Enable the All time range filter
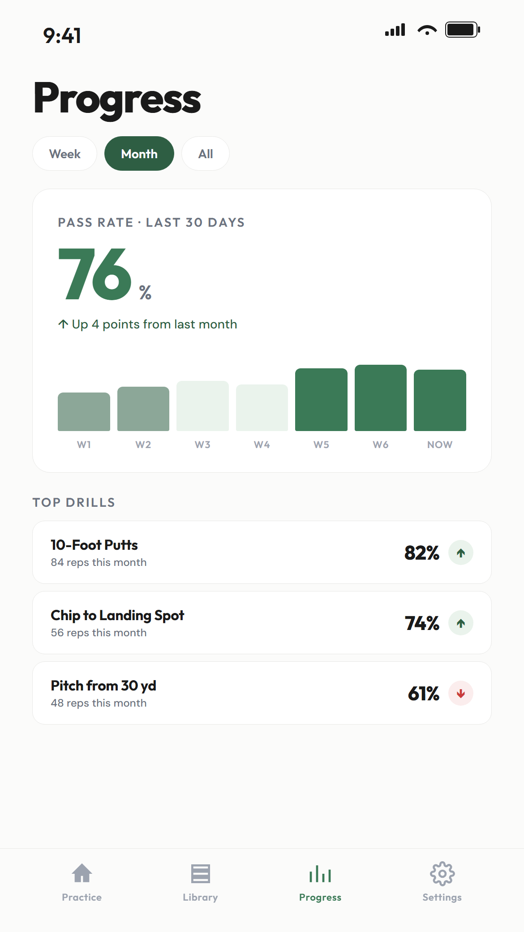 tap(205, 154)
